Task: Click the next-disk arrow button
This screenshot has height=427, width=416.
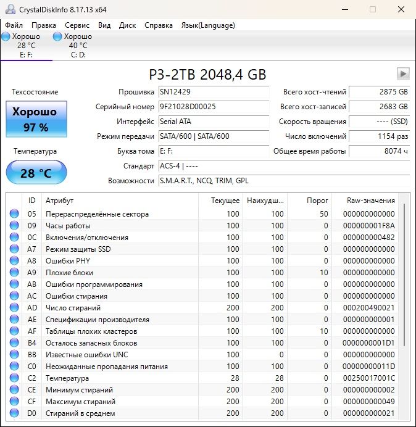Action: tap(403, 74)
